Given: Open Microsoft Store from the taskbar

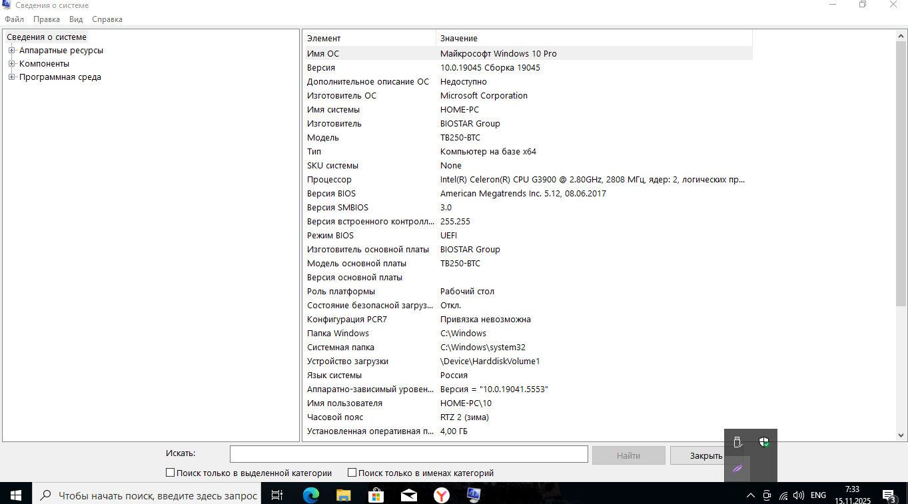Looking at the screenshot, I should coord(376,495).
